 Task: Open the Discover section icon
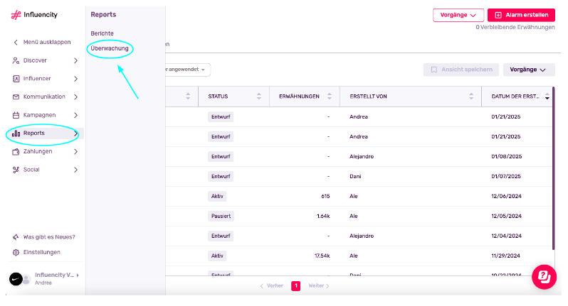click(x=16, y=60)
